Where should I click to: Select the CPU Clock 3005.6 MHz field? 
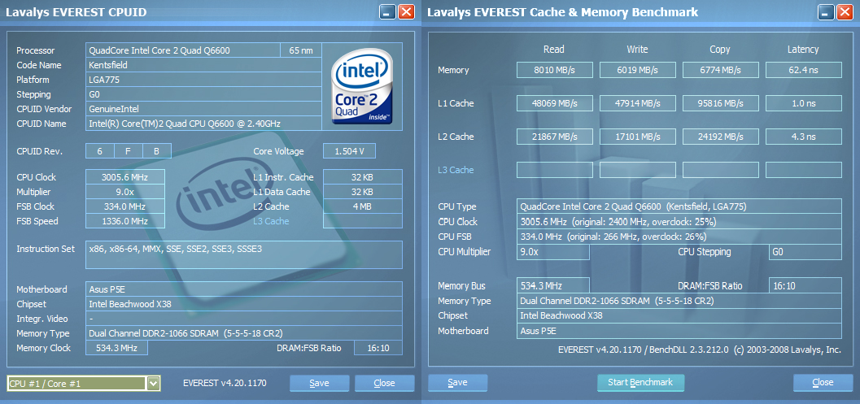point(125,177)
